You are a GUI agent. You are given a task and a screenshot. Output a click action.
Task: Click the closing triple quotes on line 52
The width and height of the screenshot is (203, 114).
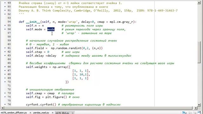(x=21, y=14)
